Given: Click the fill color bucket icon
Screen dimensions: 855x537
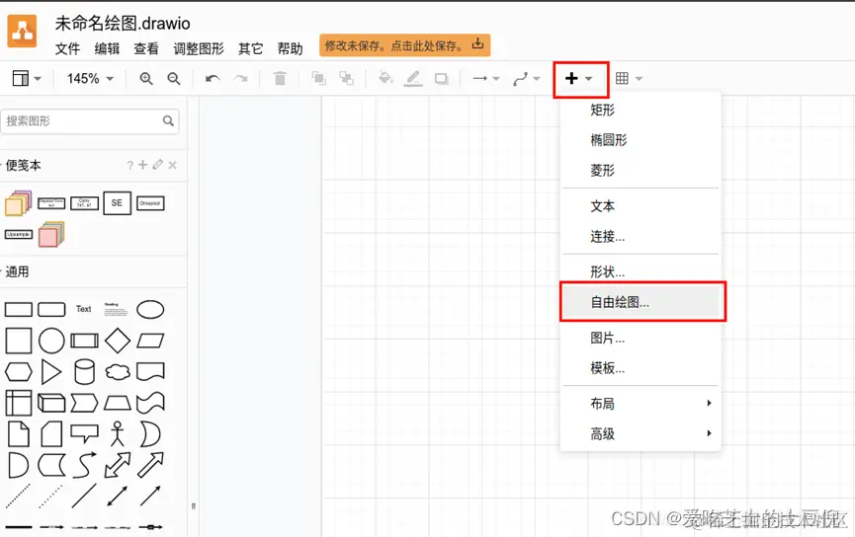Looking at the screenshot, I should 385,78.
